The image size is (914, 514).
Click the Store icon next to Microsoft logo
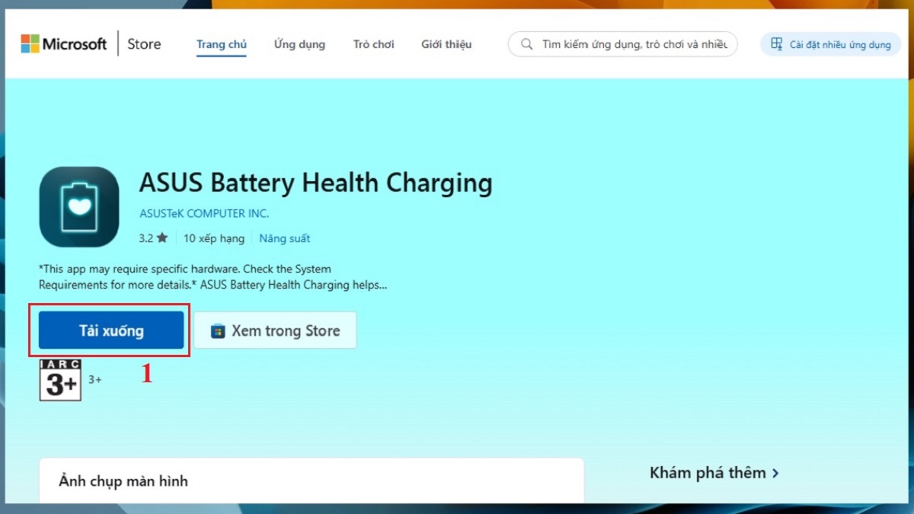(x=143, y=43)
